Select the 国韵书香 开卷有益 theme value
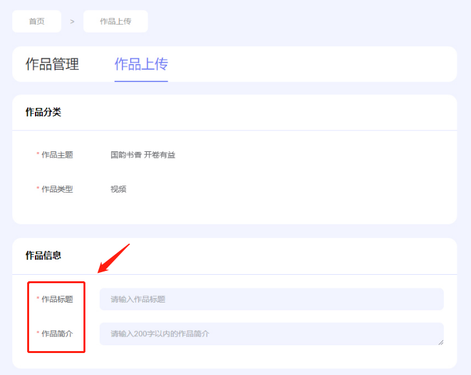Image resolution: width=471 pixels, height=375 pixels. point(143,155)
